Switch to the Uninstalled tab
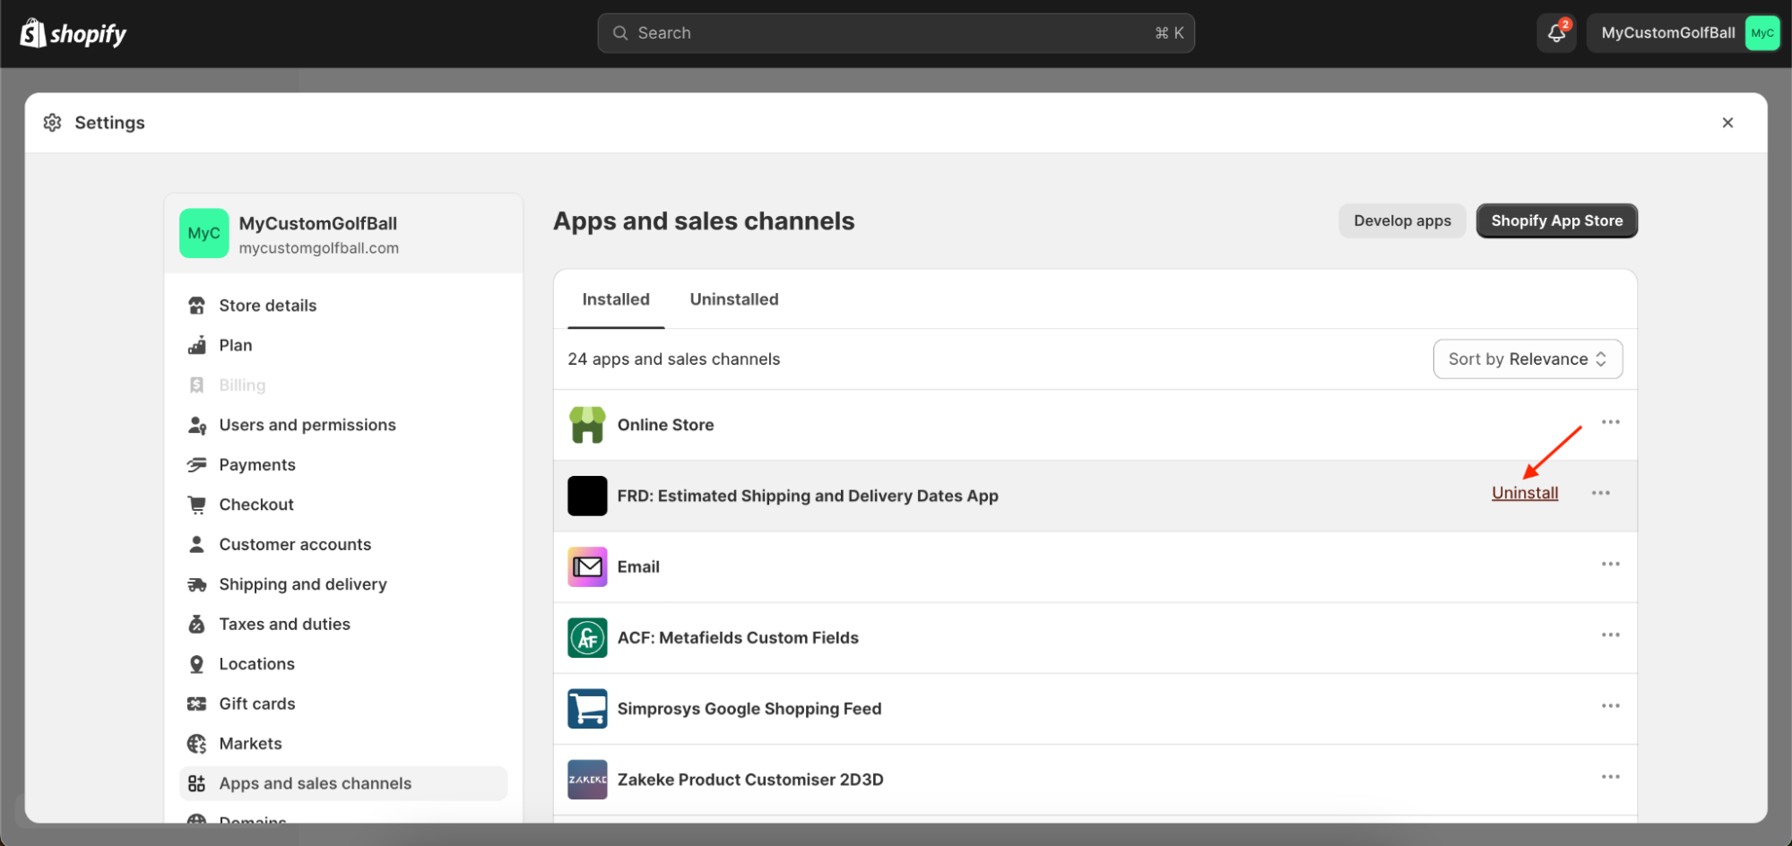 click(x=733, y=299)
